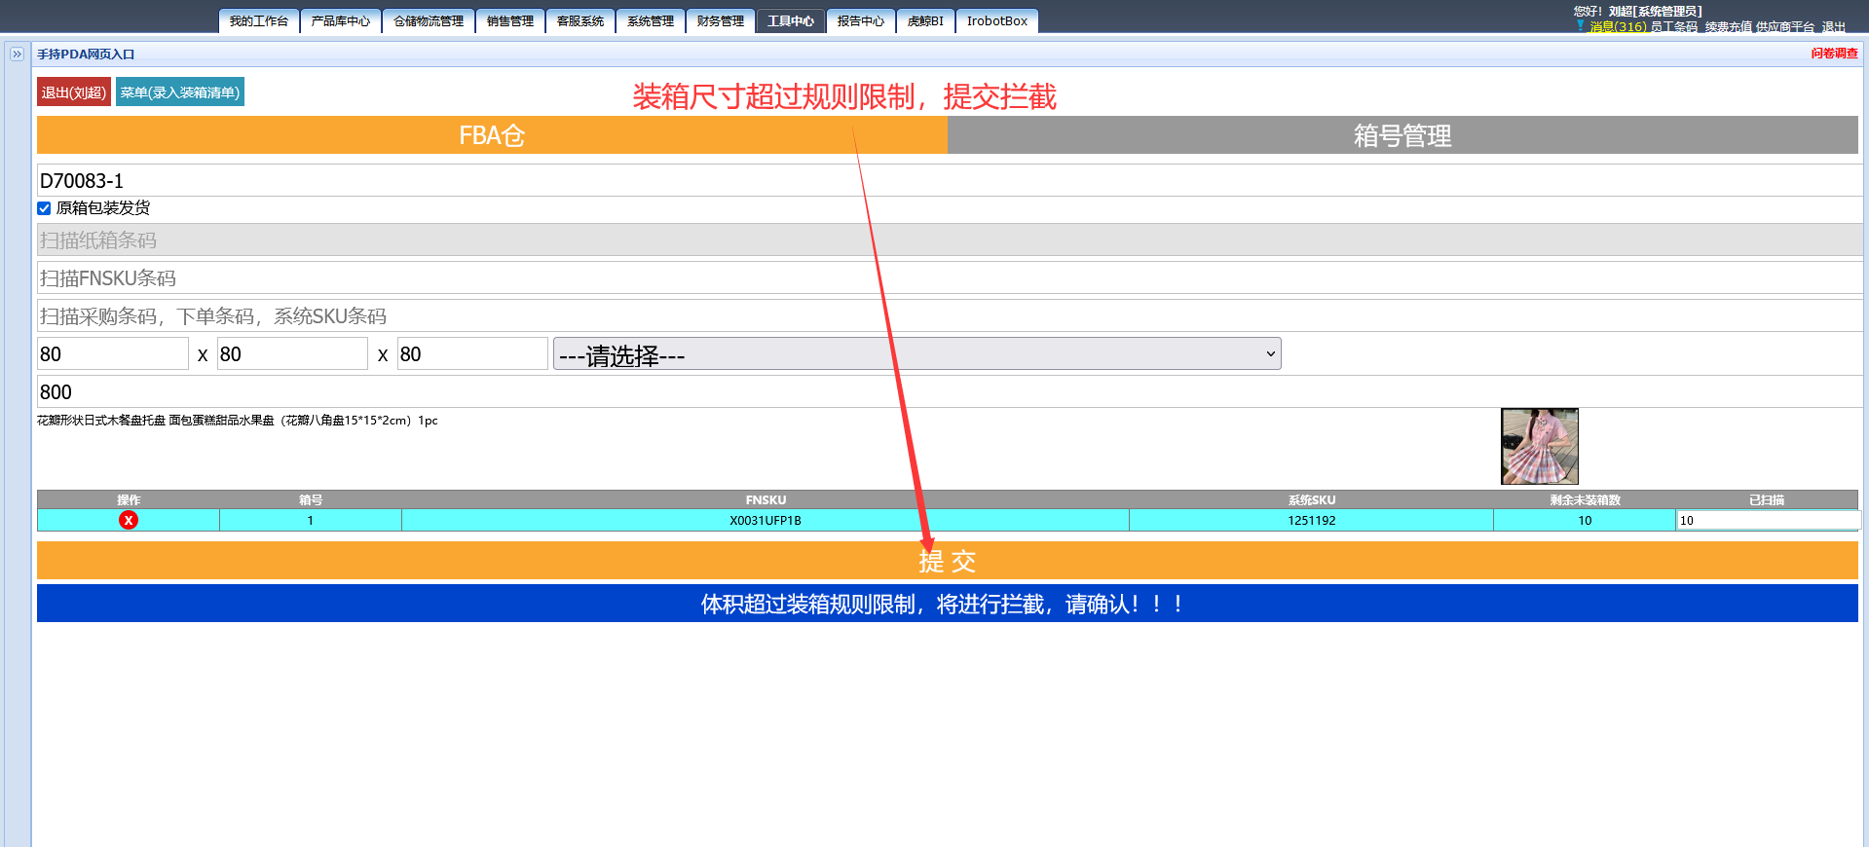Open the 报告中心 menu tab

tap(861, 21)
